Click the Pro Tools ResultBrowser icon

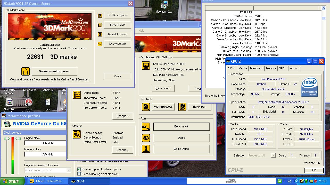coord(146,107)
